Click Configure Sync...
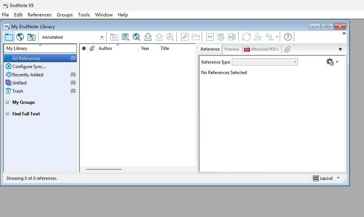The width and height of the screenshot is (364, 217). click(29, 67)
